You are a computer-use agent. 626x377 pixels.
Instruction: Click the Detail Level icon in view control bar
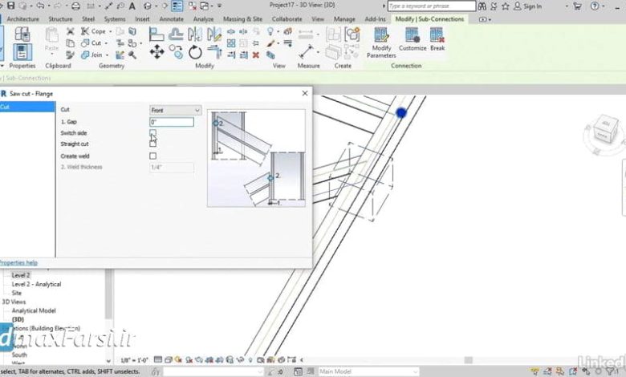(x=158, y=360)
